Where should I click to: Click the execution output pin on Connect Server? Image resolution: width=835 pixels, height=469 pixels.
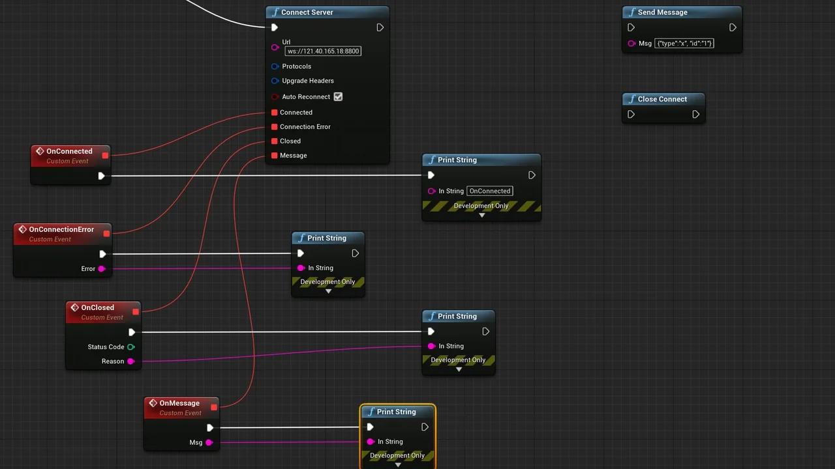point(380,27)
